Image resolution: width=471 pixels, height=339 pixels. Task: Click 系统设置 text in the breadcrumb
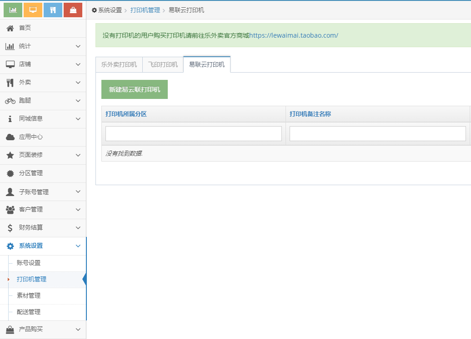point(110,10)
